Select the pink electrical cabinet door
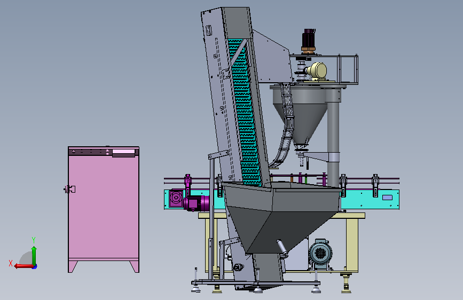The image size is (463, 300). pos(104,207)
